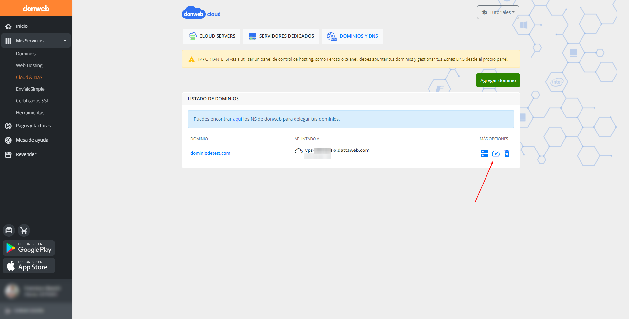The height and width of the screenshot is (319, 629).
Task: Click the 'aquí' link for donweb NS
Action: pyautogui.click(x=238, y=119)
